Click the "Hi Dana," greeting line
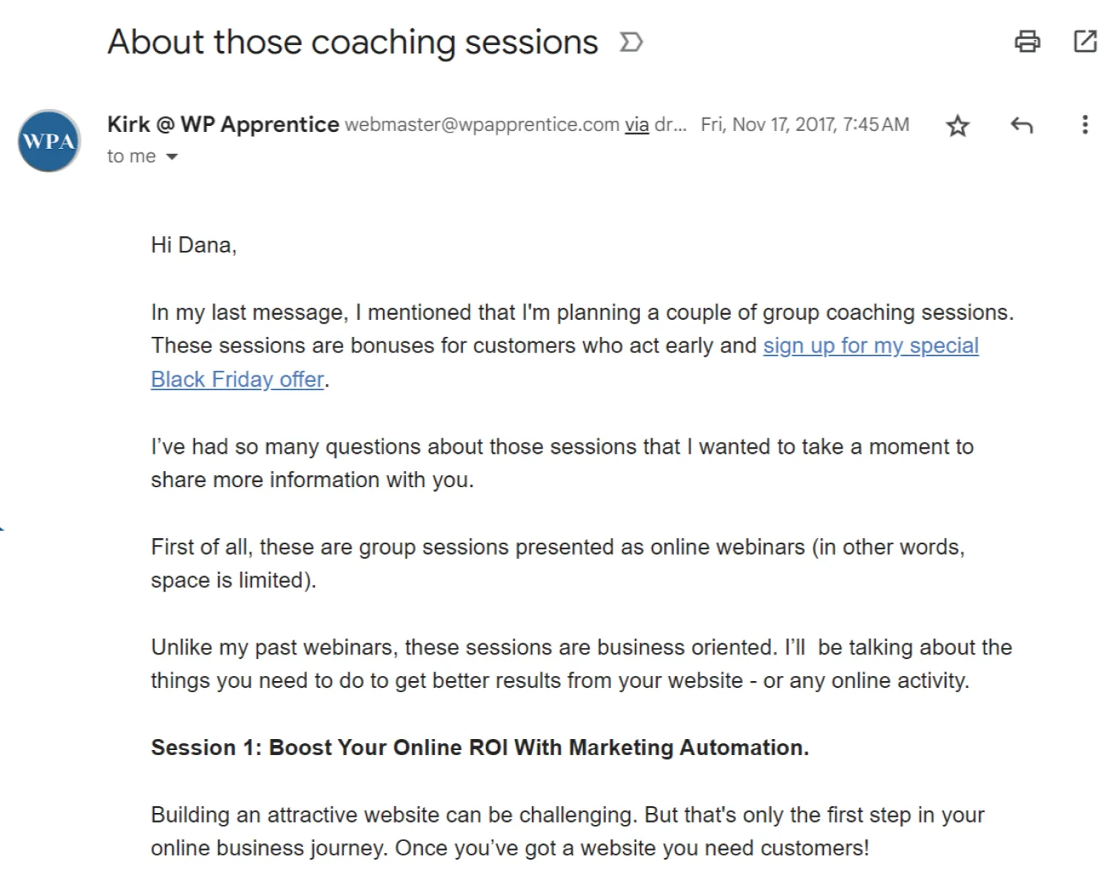Screen dimensions: 1110x887 coord(194,245)
